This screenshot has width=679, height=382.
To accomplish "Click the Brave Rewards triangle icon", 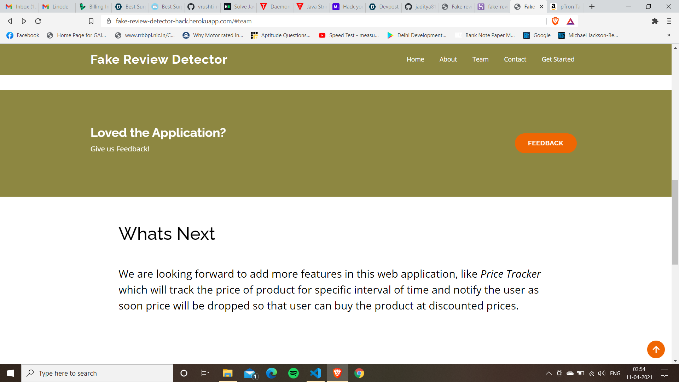I will click(570, 21).
